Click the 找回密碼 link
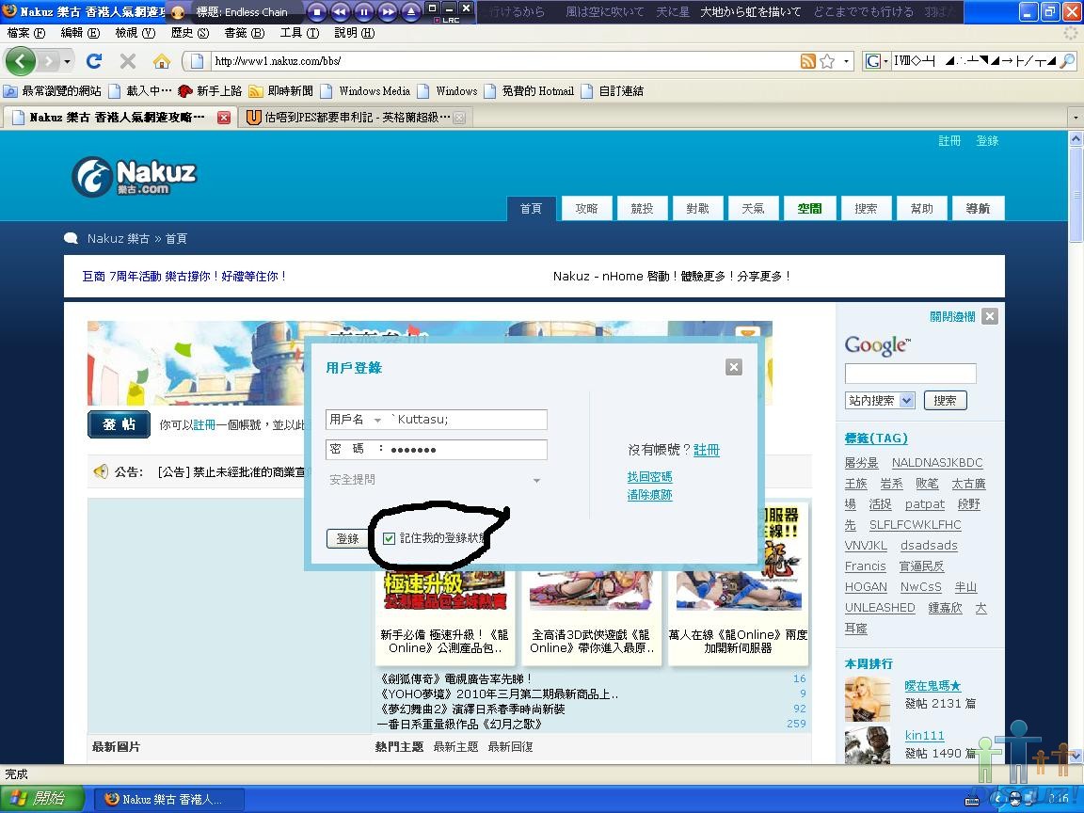Viewport: 1084px width, 813px height. 650,476
